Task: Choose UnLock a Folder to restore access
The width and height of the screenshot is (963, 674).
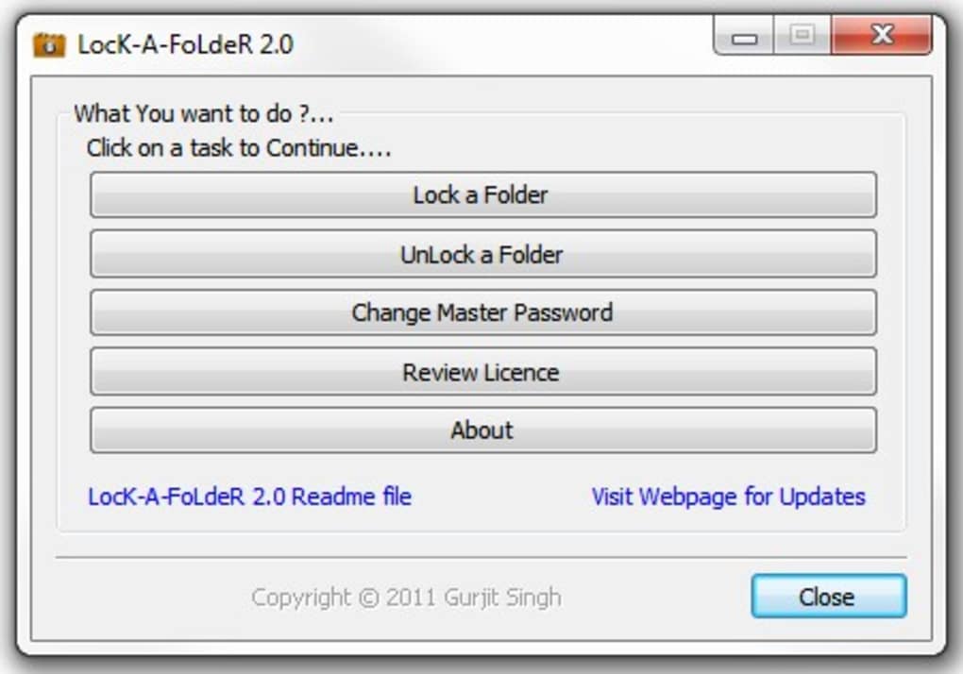Action: click(x=481, y=254)
